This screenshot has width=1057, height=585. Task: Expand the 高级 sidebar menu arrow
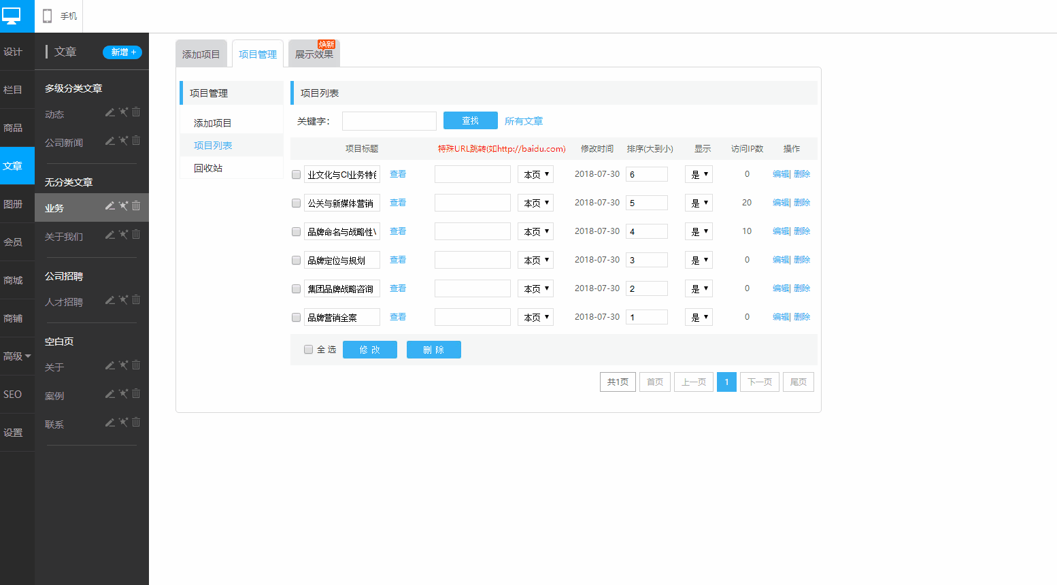[x=28, y=356]
